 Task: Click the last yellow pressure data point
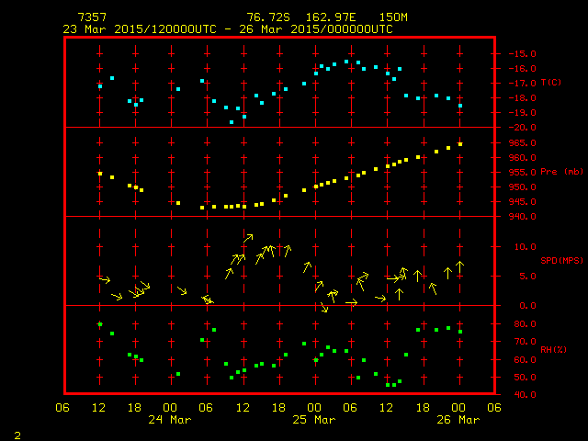click(460, 144)
